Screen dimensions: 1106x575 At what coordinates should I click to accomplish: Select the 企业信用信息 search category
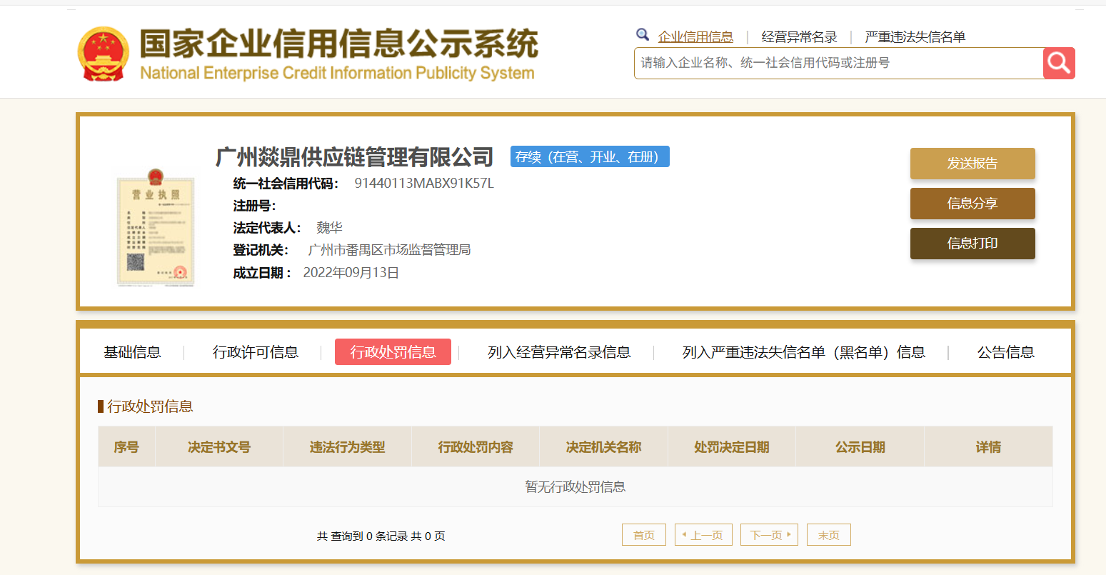coord(695,37)
